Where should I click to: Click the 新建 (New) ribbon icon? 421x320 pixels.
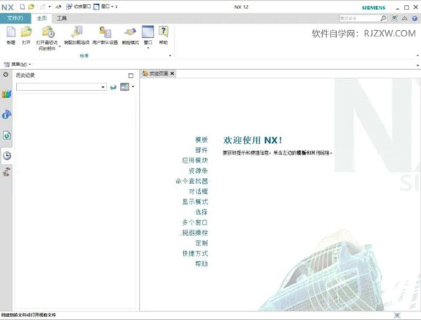(x=11, y=32)
